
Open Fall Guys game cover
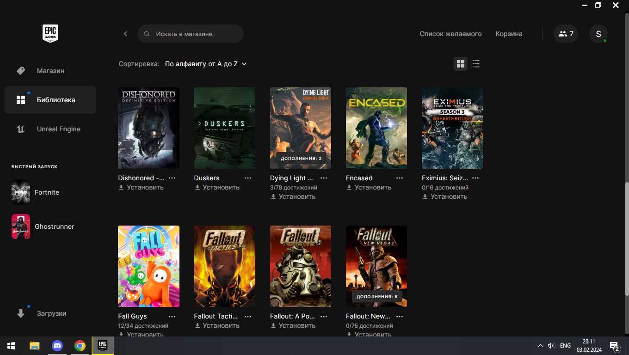point(148,266)
